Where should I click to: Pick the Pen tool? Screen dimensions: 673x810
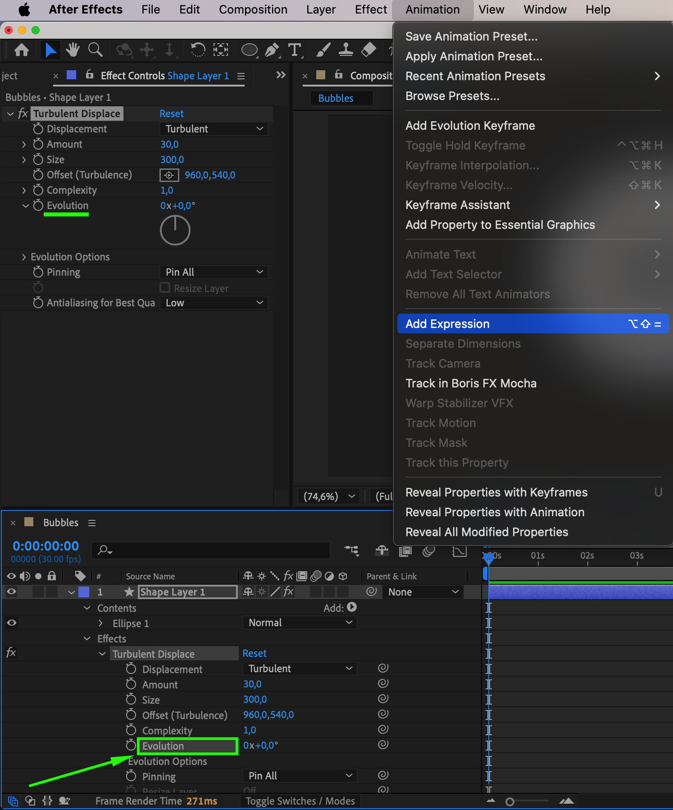coord(272,50)
